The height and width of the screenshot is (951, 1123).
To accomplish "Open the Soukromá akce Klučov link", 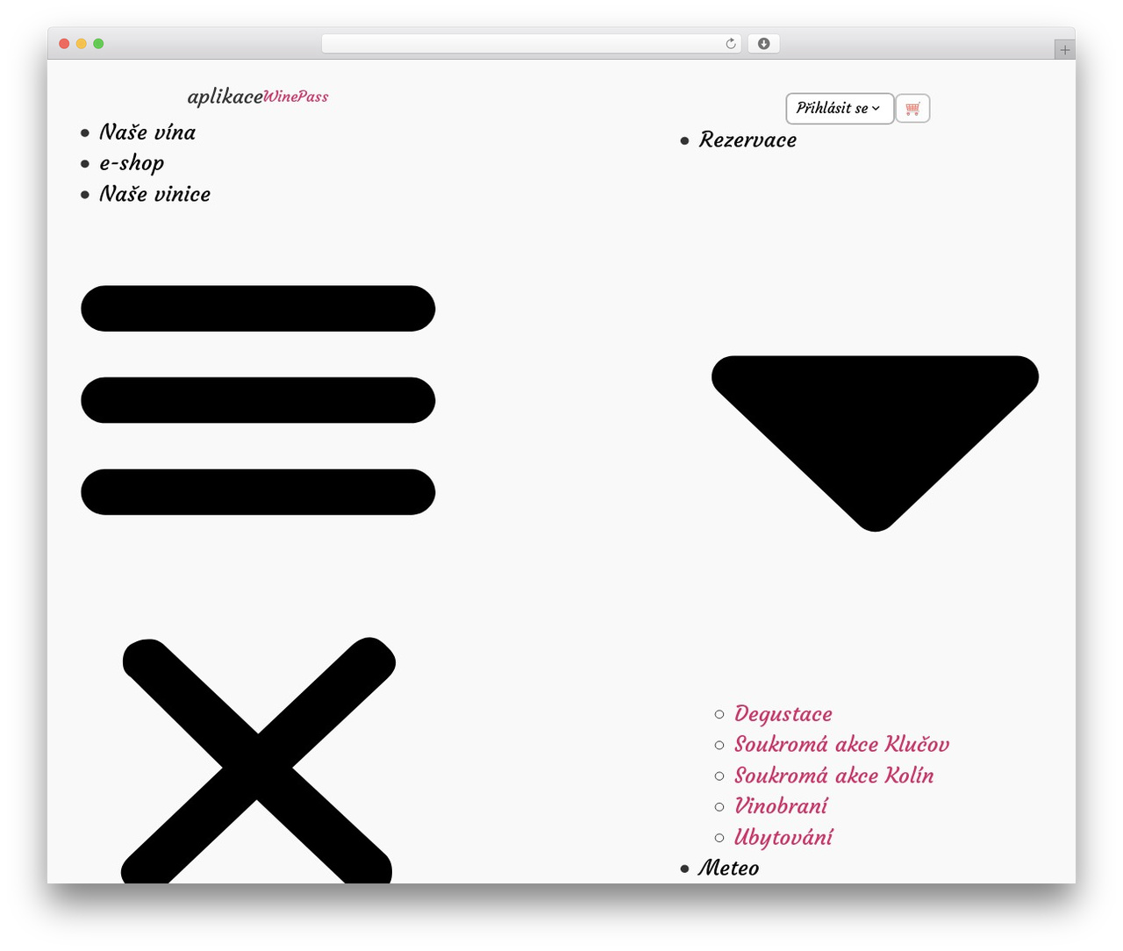I will 841,745.
